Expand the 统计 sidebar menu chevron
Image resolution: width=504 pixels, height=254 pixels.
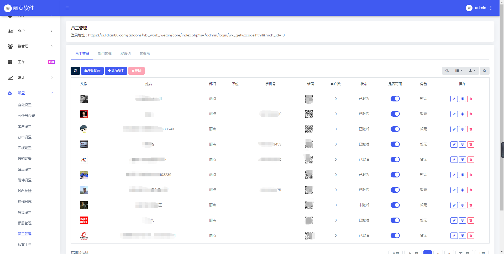coord(52,78)
